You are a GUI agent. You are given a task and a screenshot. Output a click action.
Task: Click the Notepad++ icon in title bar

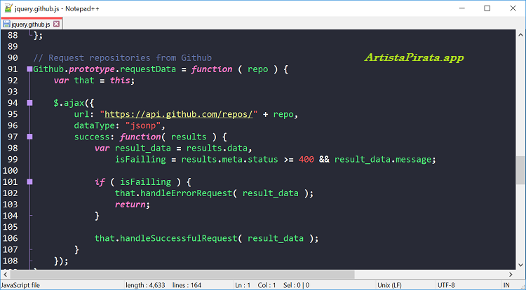click(7, 8)
